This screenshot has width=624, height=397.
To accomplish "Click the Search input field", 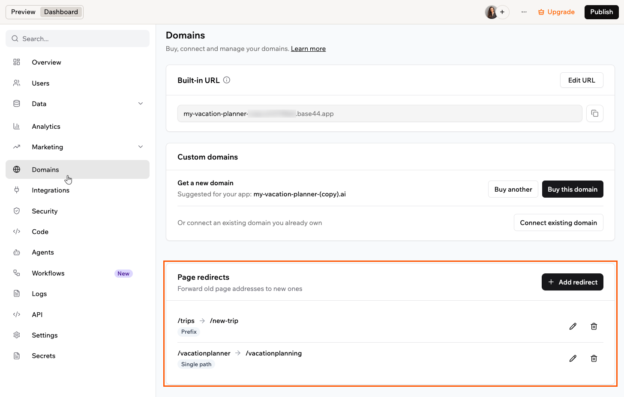I will tap(78, 39).
